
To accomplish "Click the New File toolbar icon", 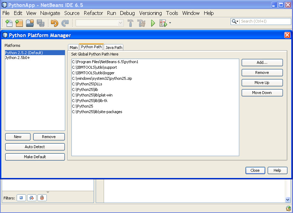I will (9, 23).
